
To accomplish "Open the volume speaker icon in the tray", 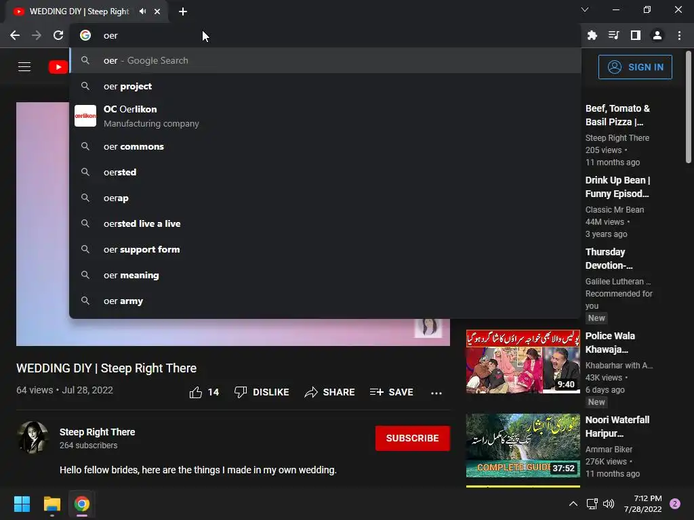I will [x=609, y=504].
